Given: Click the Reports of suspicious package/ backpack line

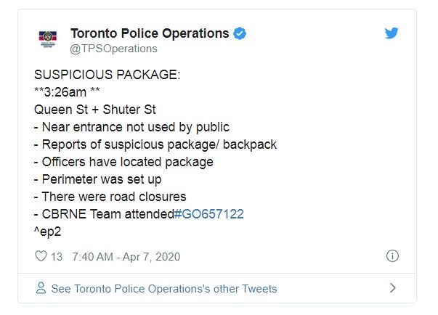Looking at the screenshot, I should pos(155,144).
